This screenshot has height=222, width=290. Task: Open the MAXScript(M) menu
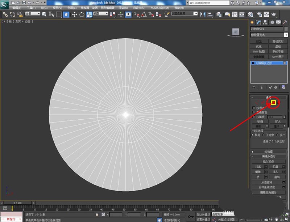pos(160,8)
